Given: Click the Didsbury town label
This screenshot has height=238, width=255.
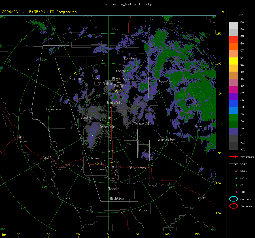Looking at the screenshot, I should (x=107, y=127).
